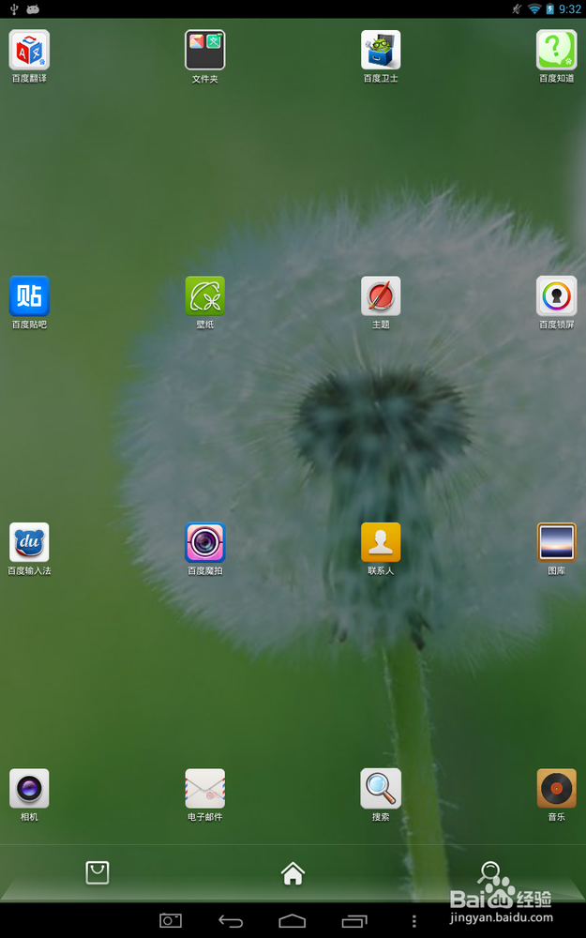Launch the 百度贴吧 app
Screen dimensions: 586x938
click(29, 296)
